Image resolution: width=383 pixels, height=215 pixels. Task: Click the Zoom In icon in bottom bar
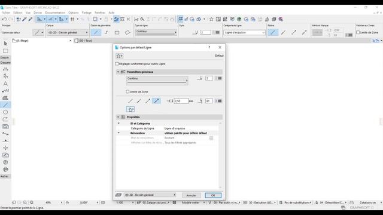[25, 202]
